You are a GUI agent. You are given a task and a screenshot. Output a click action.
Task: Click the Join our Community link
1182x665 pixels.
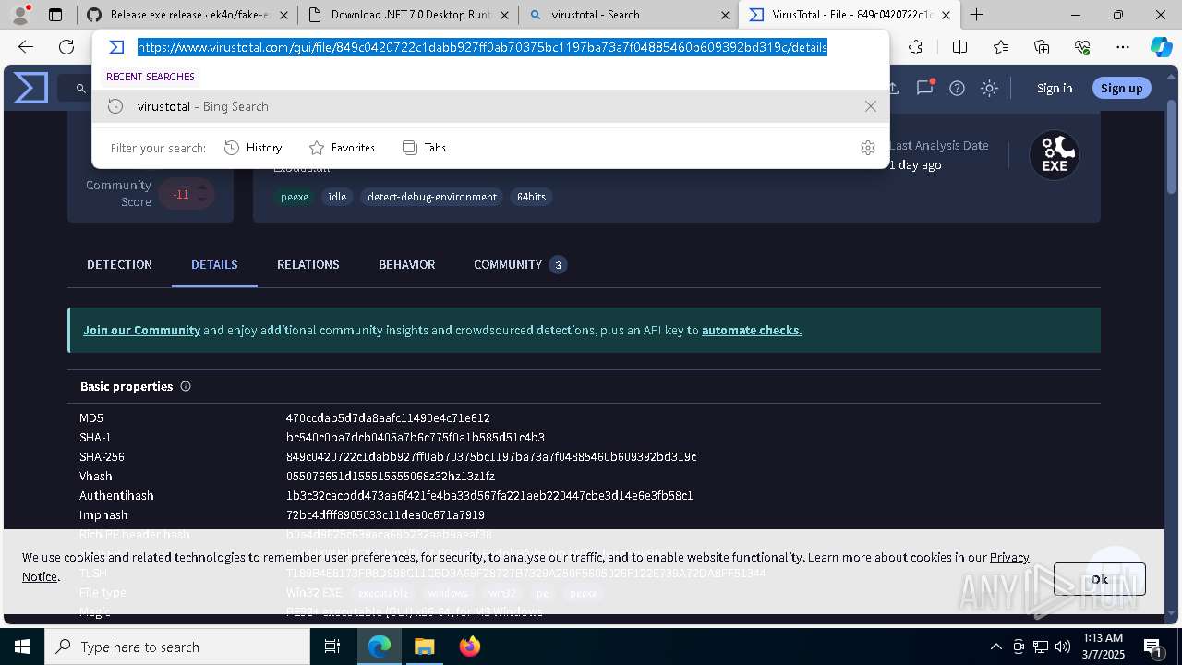click(x=141, y=330)
